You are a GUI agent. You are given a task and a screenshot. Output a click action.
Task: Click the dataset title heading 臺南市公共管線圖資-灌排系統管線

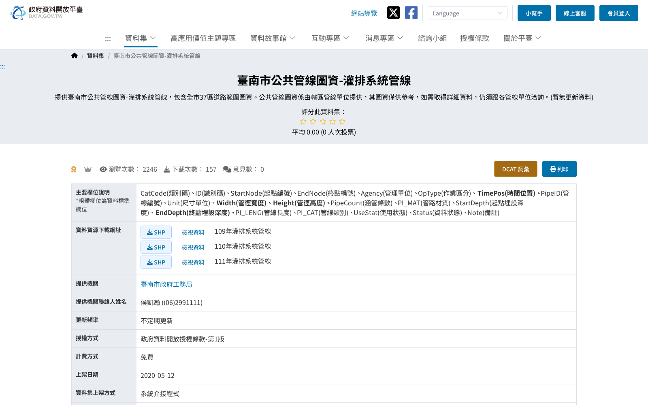point(324,81)
